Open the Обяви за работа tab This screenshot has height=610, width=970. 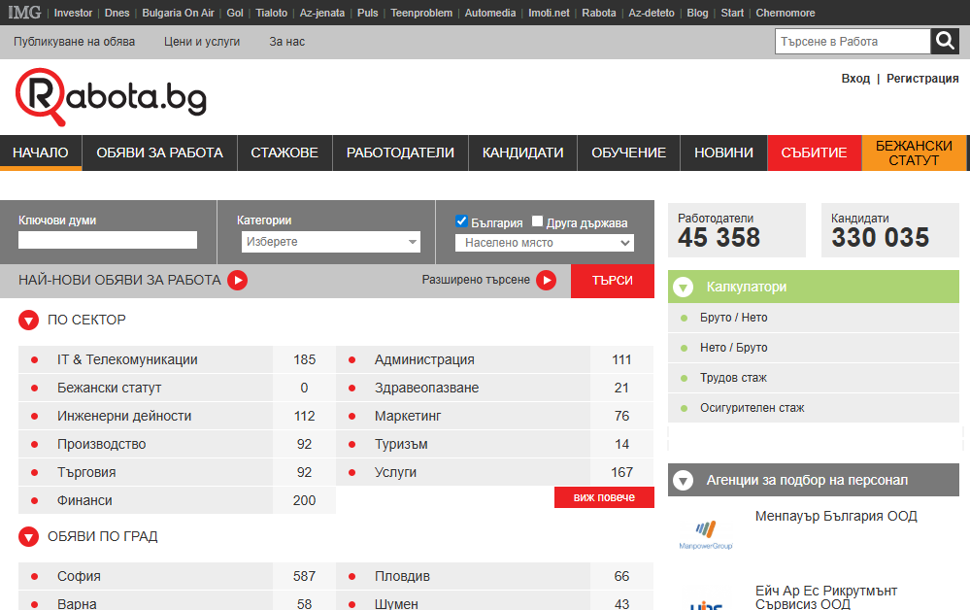tap(159, 152)
